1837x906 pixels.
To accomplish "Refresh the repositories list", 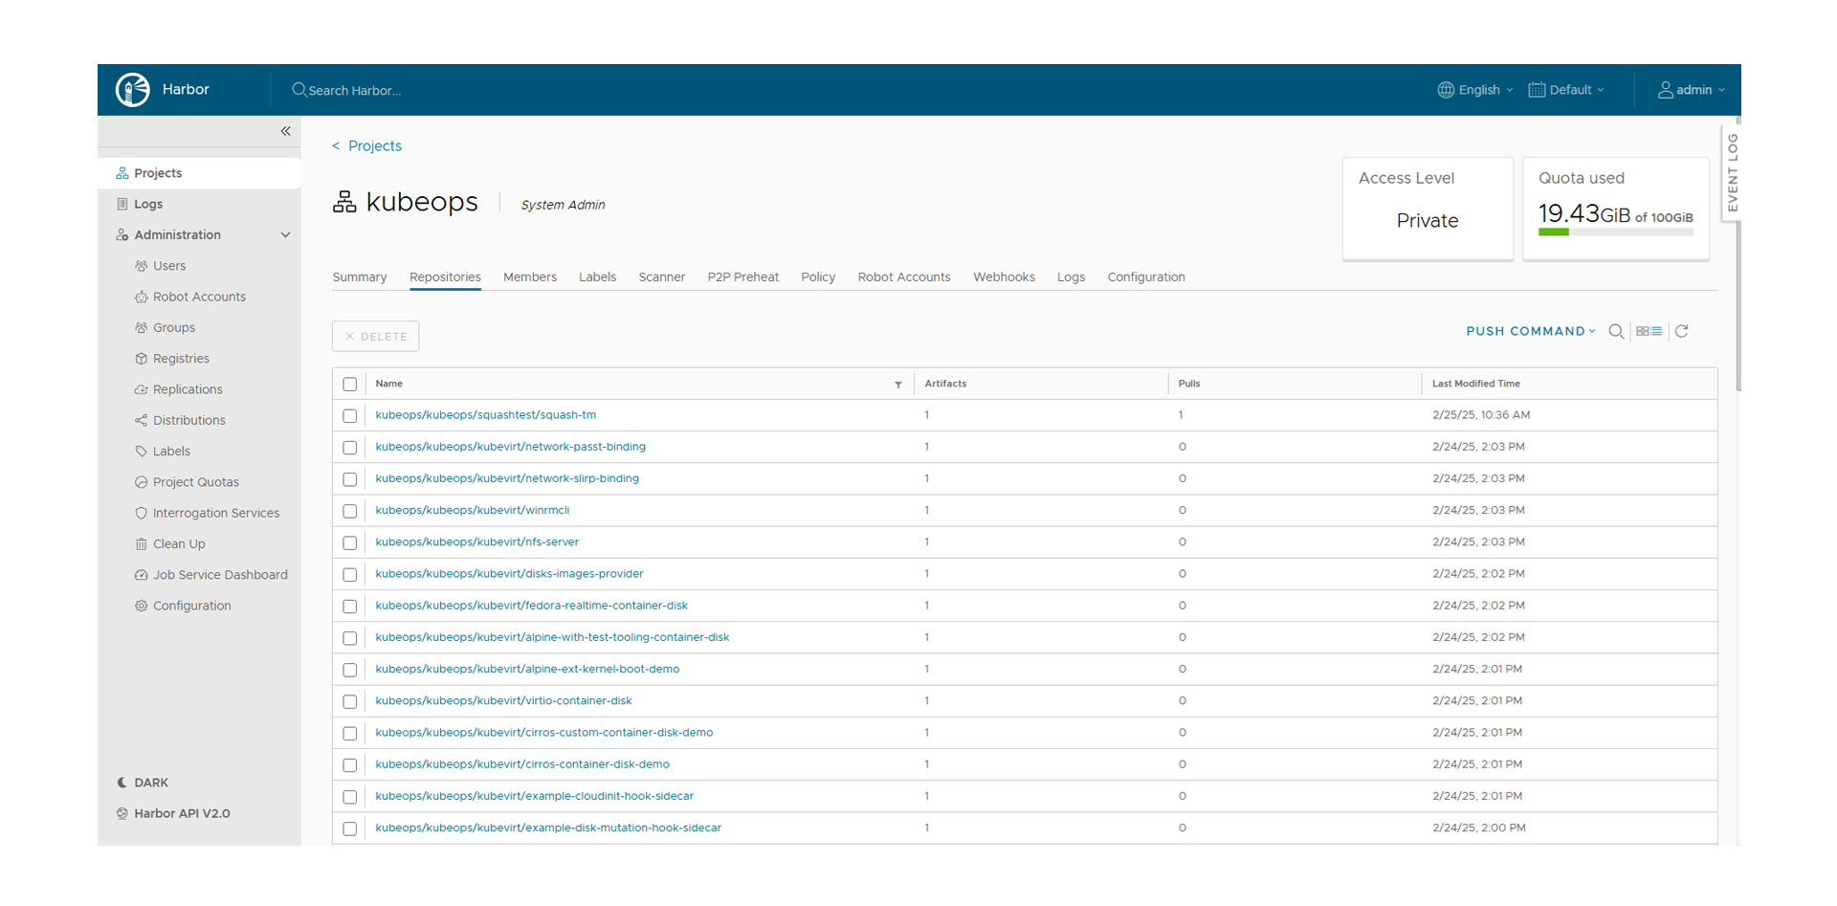I will coord(1682,331).
